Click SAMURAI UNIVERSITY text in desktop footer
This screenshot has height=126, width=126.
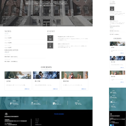coord(12,117)
